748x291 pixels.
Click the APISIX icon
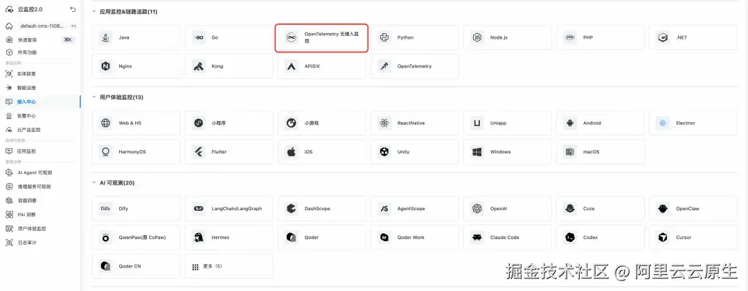click(x=292, y=66)
